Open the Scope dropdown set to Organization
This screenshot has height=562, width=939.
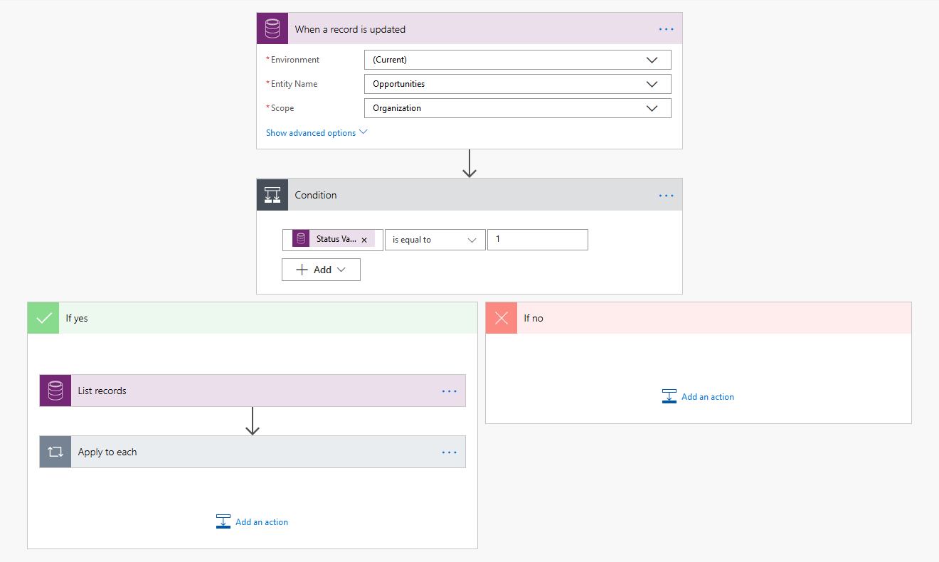[x=517, y=108]
